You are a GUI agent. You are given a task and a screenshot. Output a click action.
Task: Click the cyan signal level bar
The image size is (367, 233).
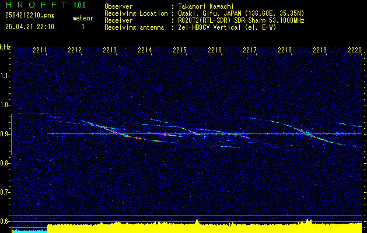30,231
